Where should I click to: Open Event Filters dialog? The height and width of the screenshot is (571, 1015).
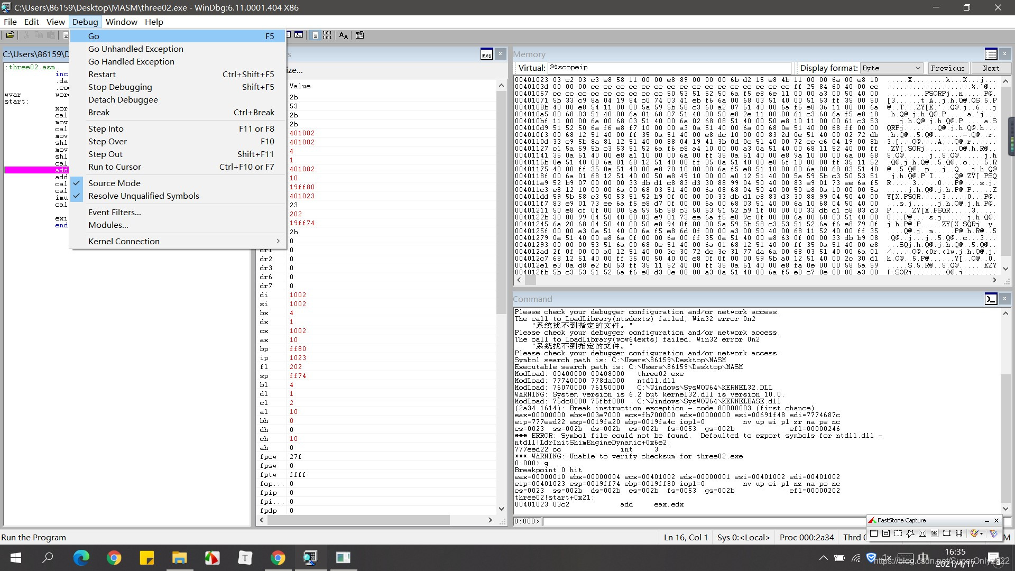(178, 212)
